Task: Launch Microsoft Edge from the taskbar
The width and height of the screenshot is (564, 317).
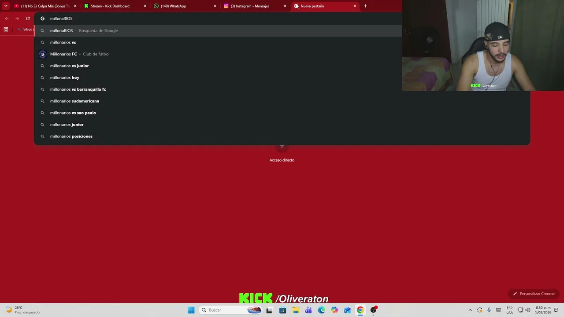Action: pos(321,310)
